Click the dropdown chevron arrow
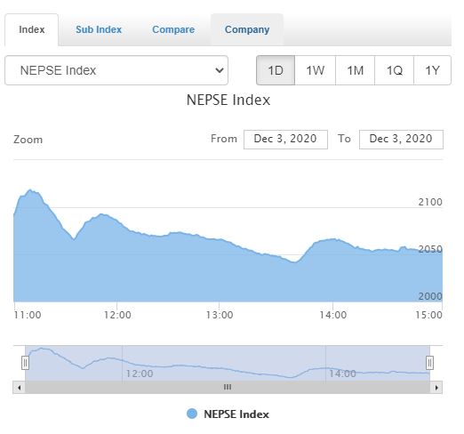The image size is (464, 434). coord(220,70)
